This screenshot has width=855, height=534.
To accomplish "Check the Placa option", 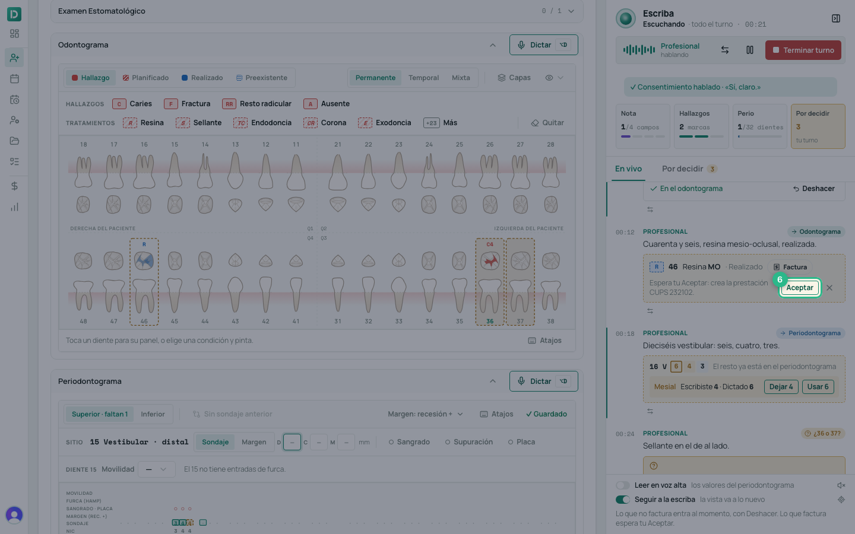I will 521,442.
